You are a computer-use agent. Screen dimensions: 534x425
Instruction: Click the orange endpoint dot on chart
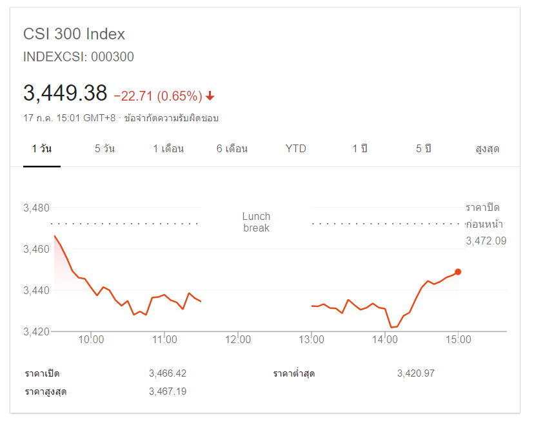click(458, 272)
